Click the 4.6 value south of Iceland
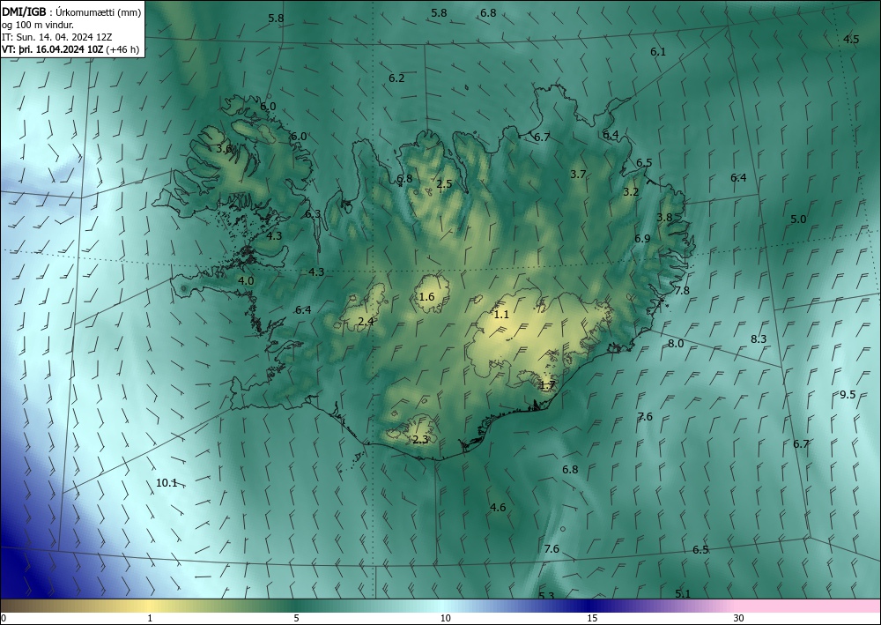This screenshot has width=881, height=625. pyautogui.click(x=498, y=508)
